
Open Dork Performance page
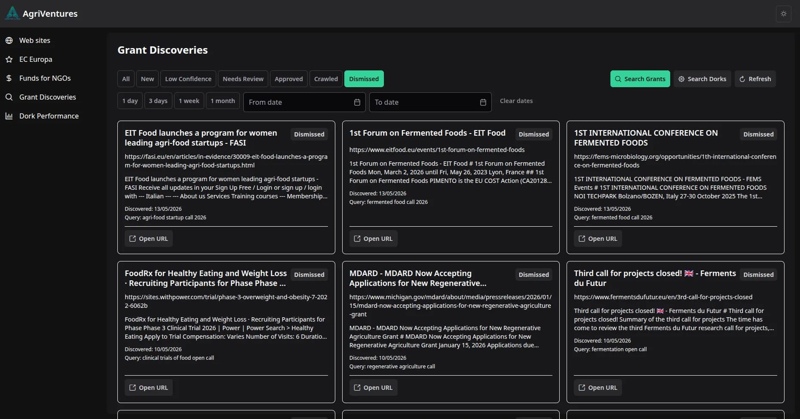coord(49,116)
